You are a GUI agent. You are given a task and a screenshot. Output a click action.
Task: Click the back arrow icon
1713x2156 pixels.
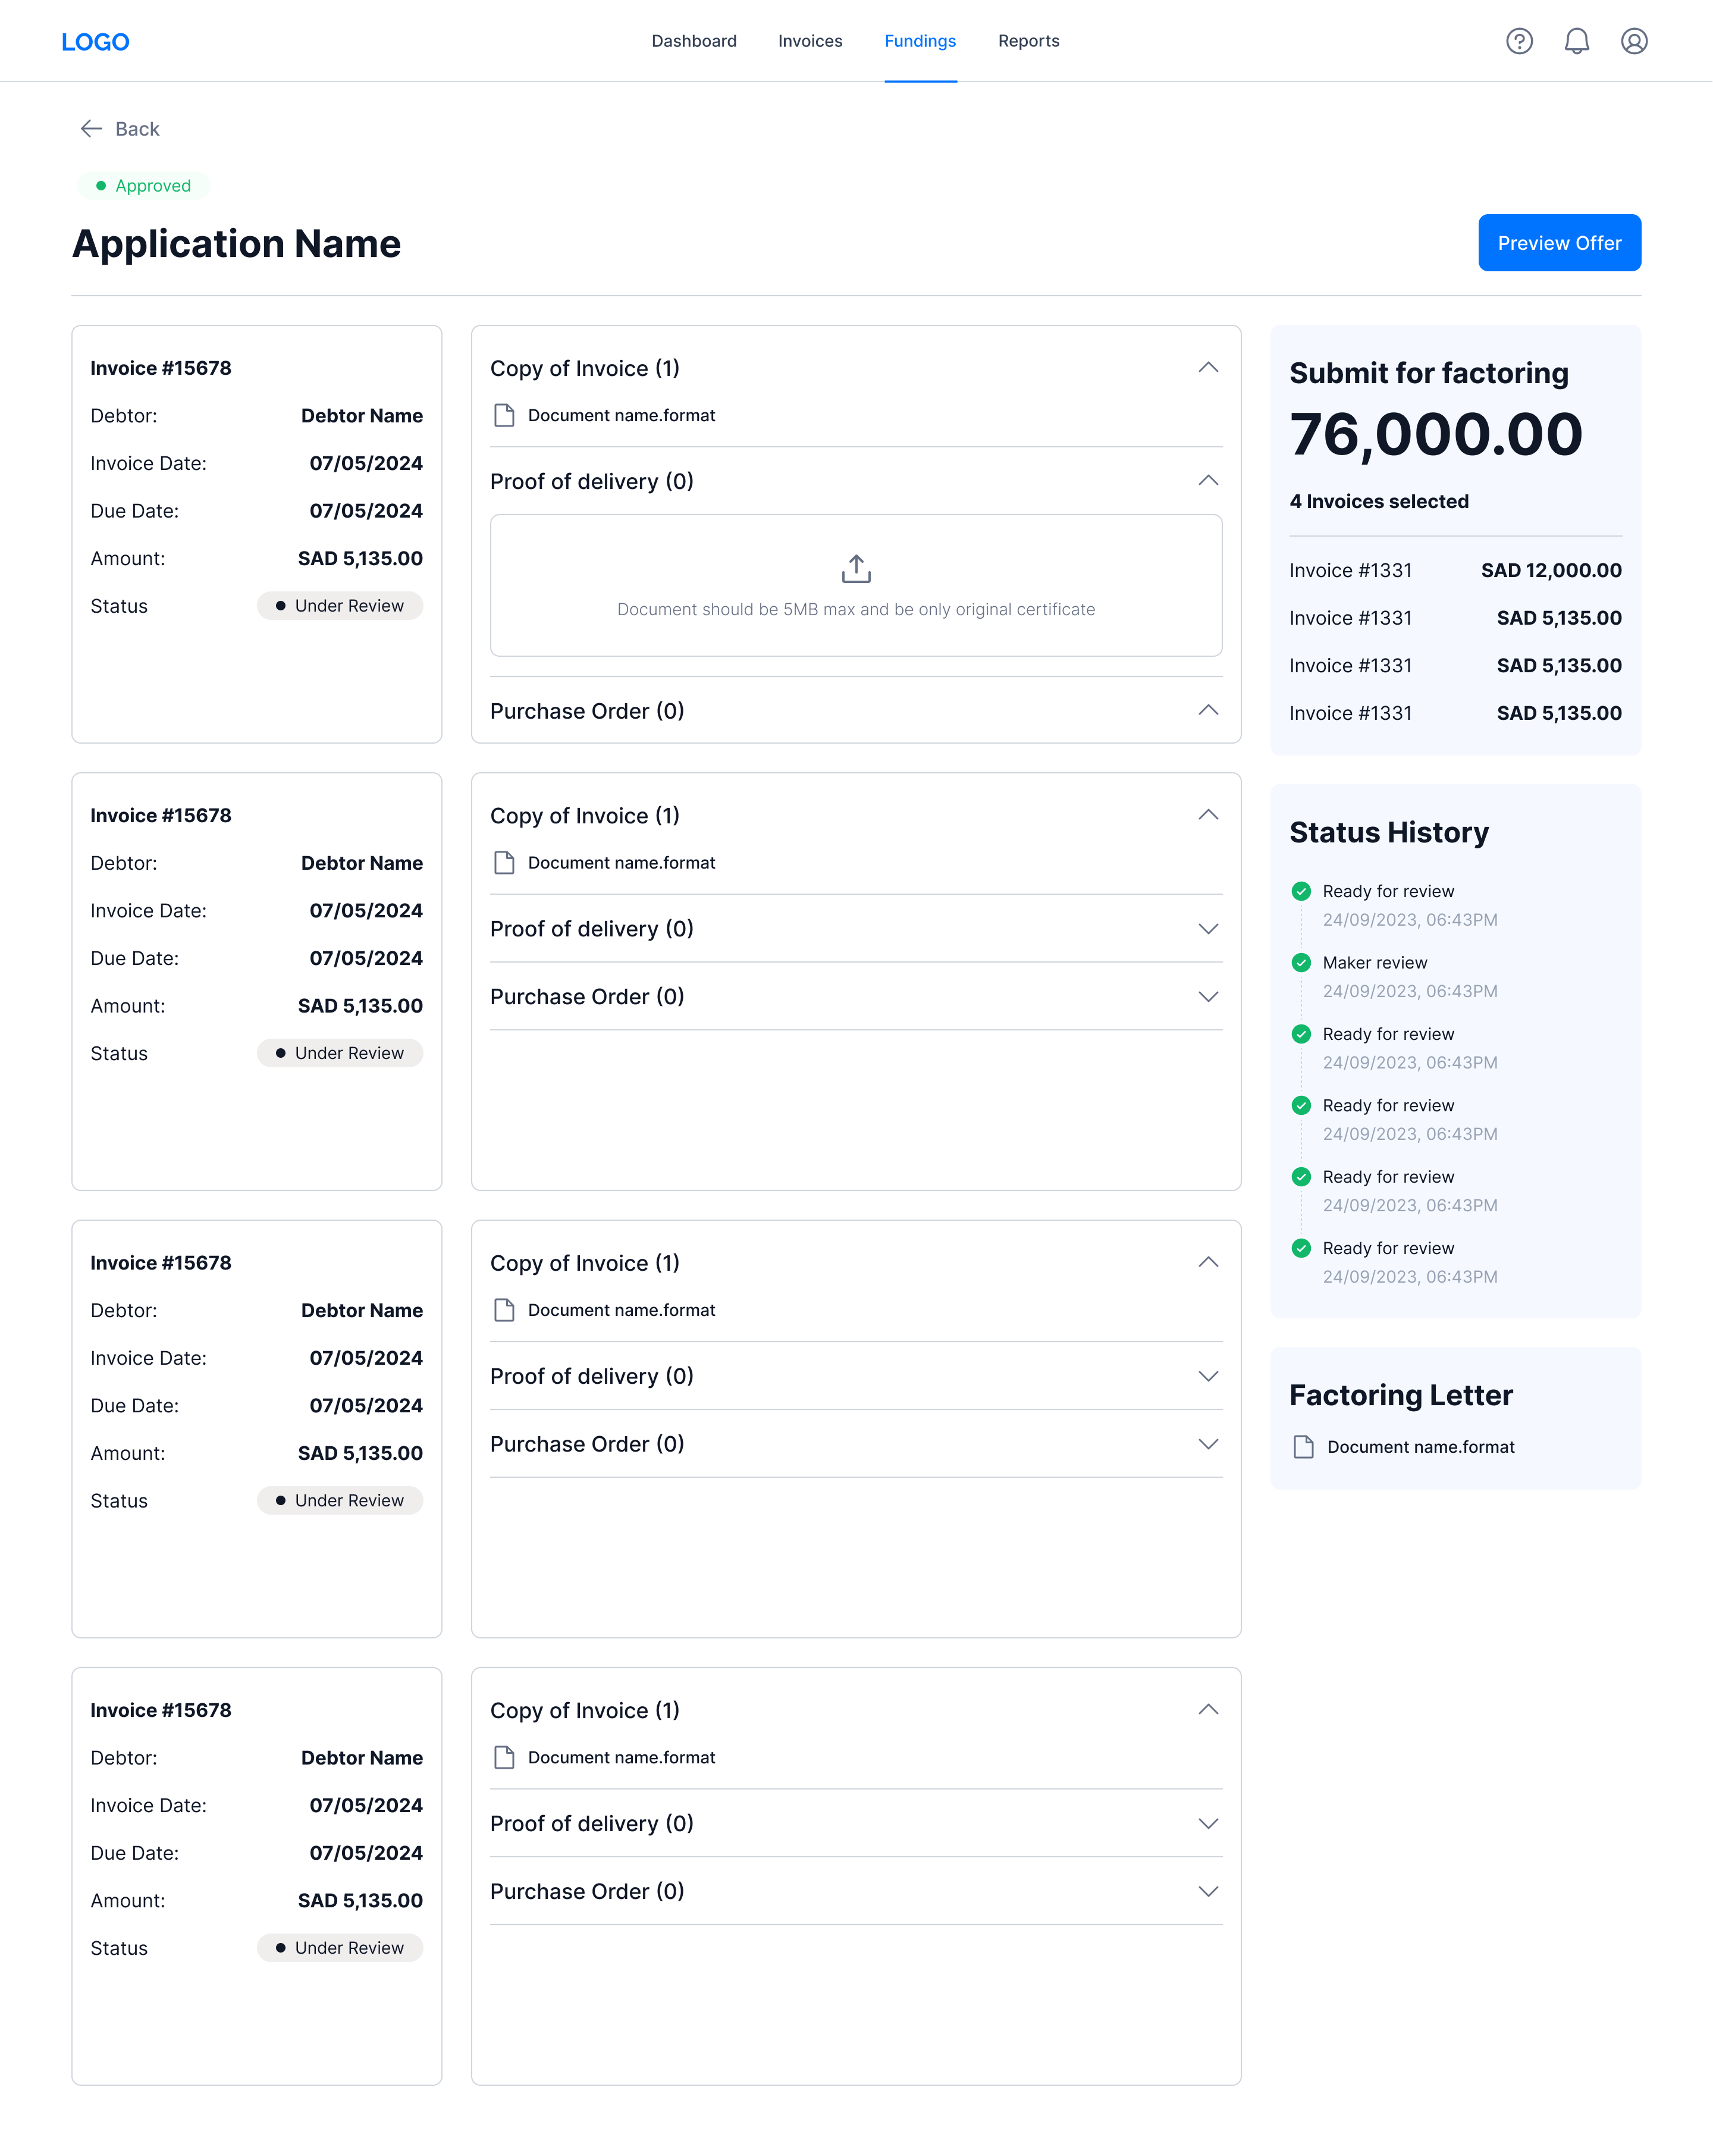91,128
